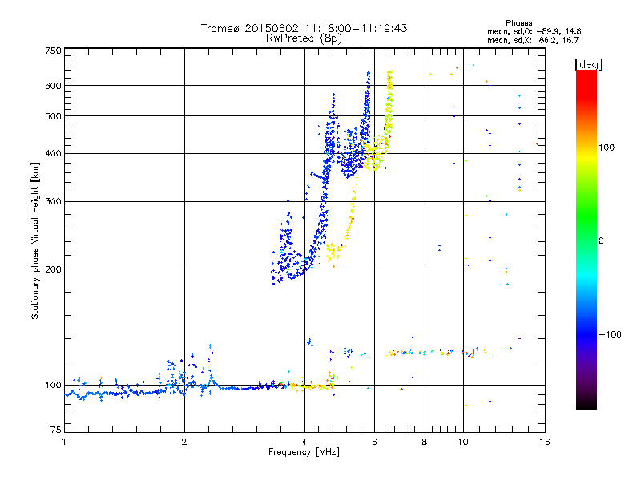Screen dimensions: 641x481
Task: Click the x-axis "8" MHz tick label
Action: (425, 442)
